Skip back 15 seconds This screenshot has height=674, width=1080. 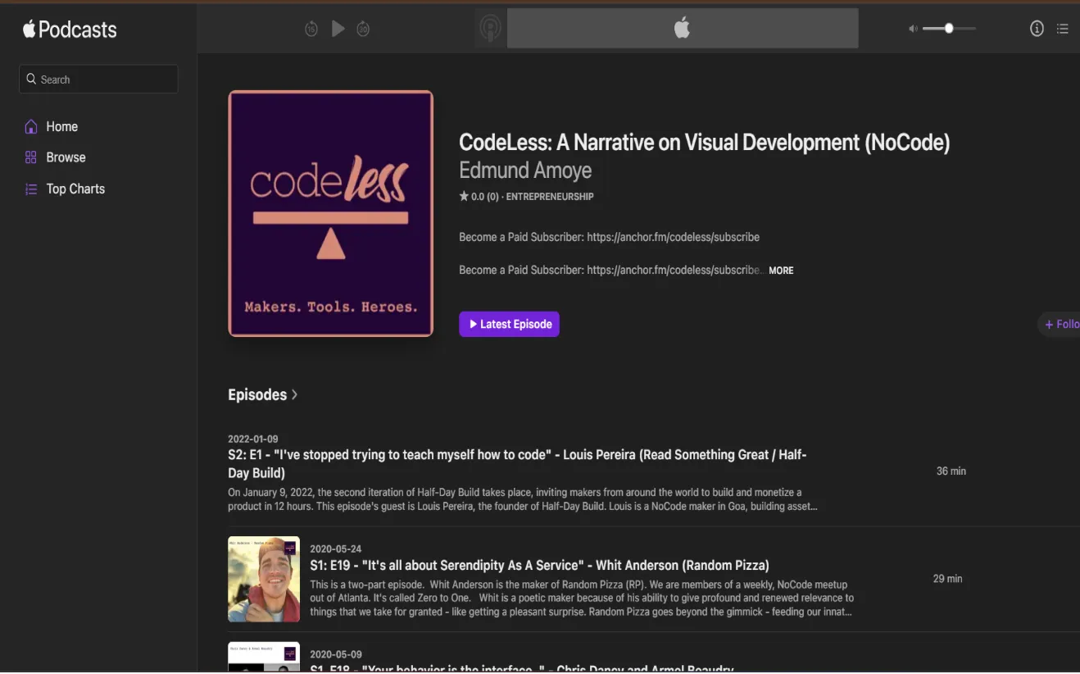(x=311, y=30)
